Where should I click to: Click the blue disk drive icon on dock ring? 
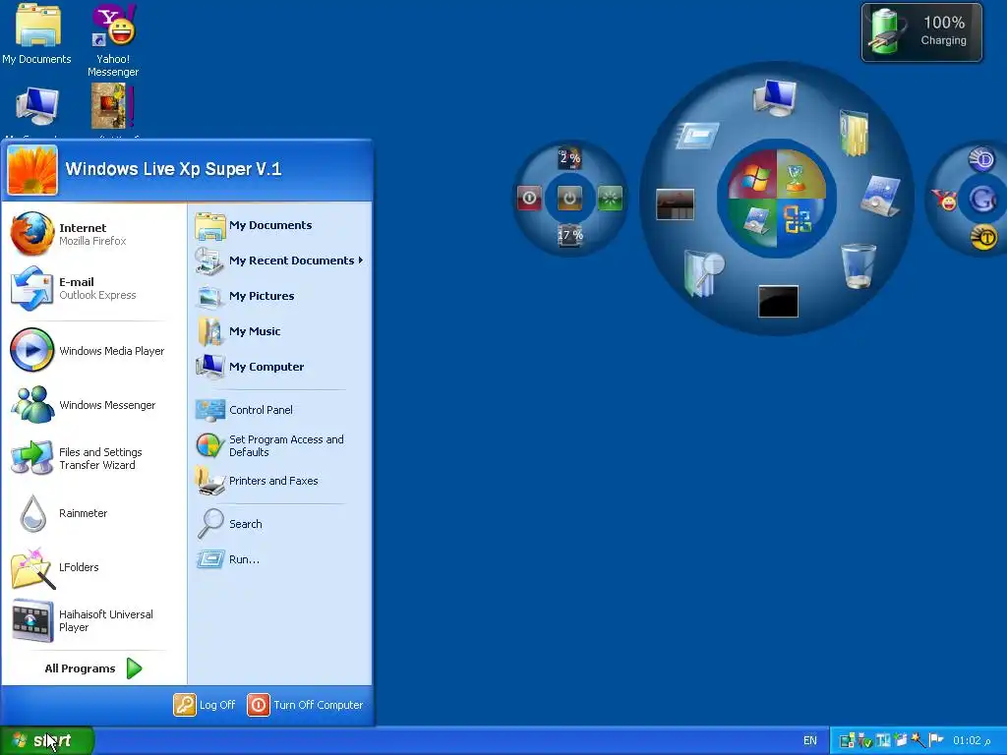pyautogui.click(x=880, y=196)
